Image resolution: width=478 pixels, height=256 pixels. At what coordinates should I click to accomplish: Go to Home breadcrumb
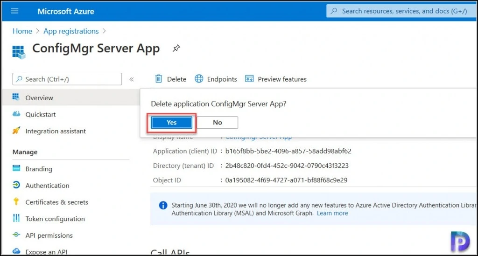22,31
